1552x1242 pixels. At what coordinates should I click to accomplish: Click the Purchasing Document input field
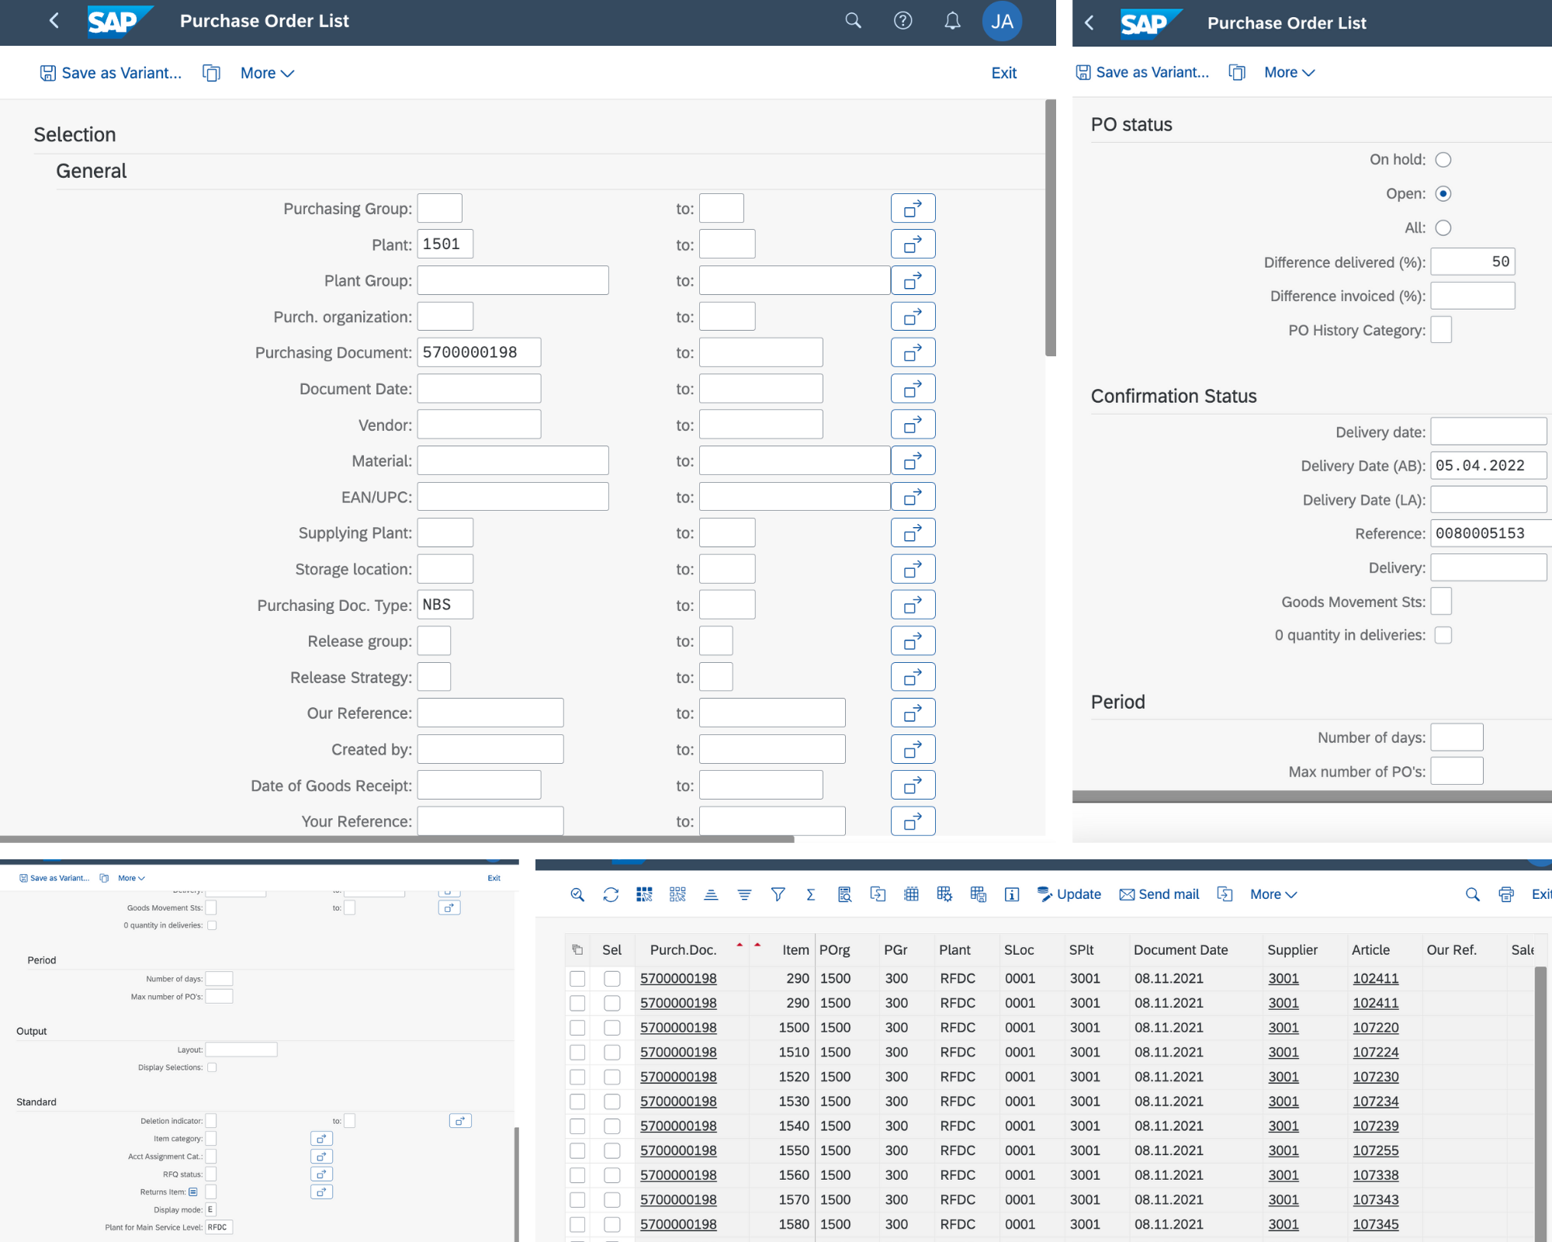[x=479, y=352]
